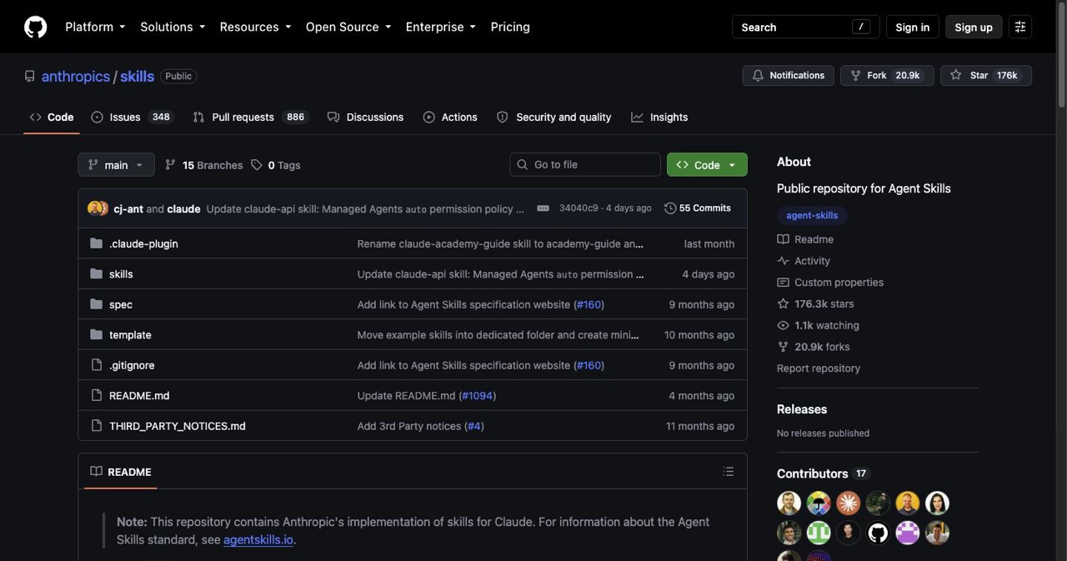Click the repository book icon beside anthropics
The image size is (1067, 561).
click(30, 76)
